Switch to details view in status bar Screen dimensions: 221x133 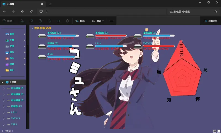215,131
